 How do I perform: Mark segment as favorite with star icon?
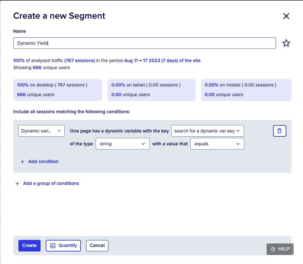click(x=286, y=43)
